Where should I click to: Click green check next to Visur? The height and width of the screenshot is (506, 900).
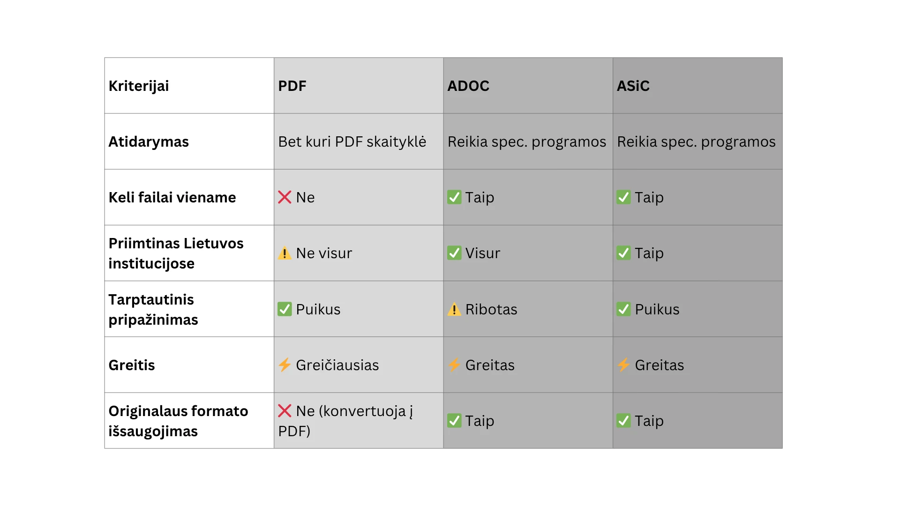pyautogui.click(x=454, y=253)
